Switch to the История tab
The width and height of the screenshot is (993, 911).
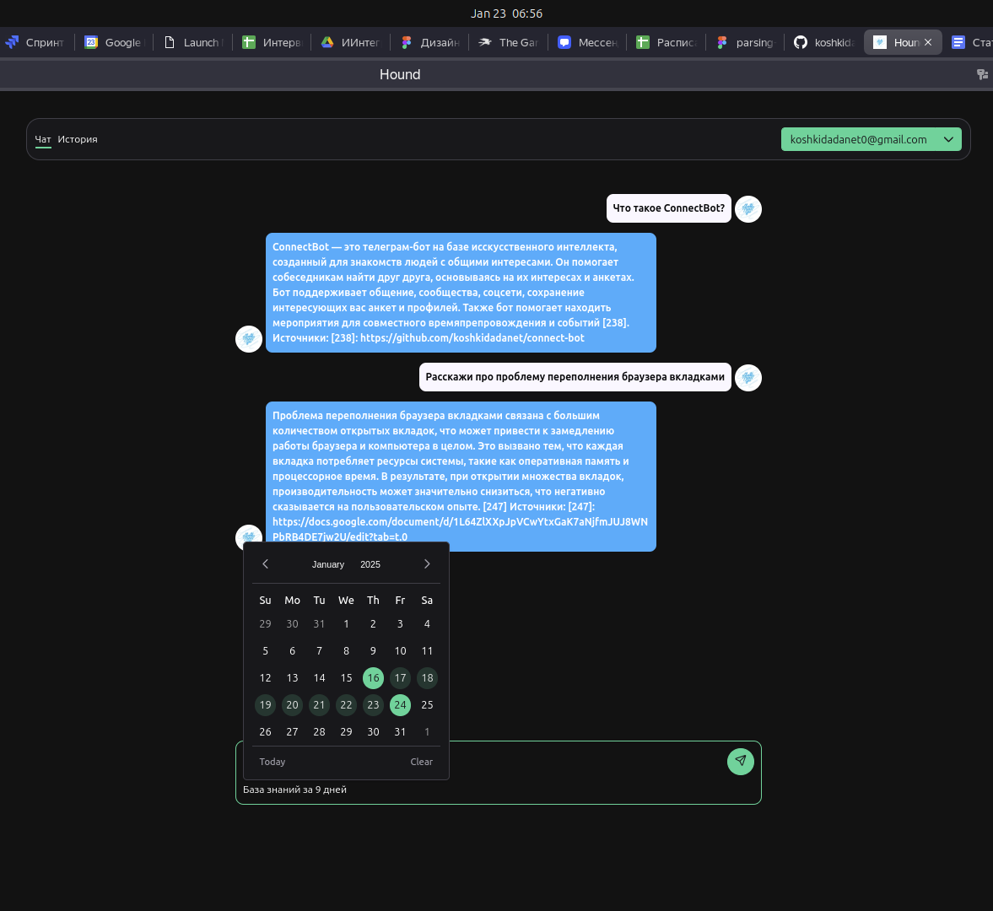click(x=78, y=139)
